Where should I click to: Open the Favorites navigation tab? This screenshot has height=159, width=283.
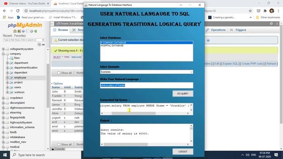20,36
